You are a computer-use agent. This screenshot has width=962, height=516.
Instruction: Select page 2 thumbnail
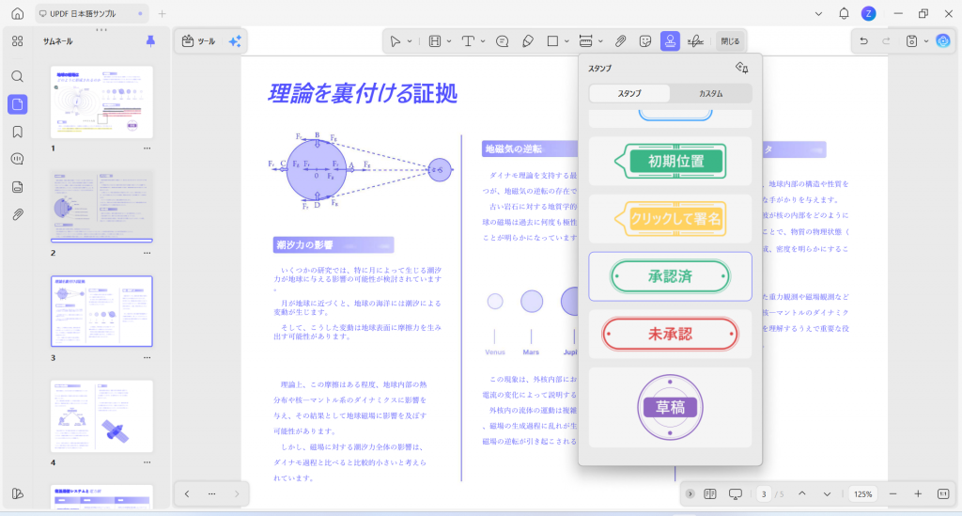point(101,207)
